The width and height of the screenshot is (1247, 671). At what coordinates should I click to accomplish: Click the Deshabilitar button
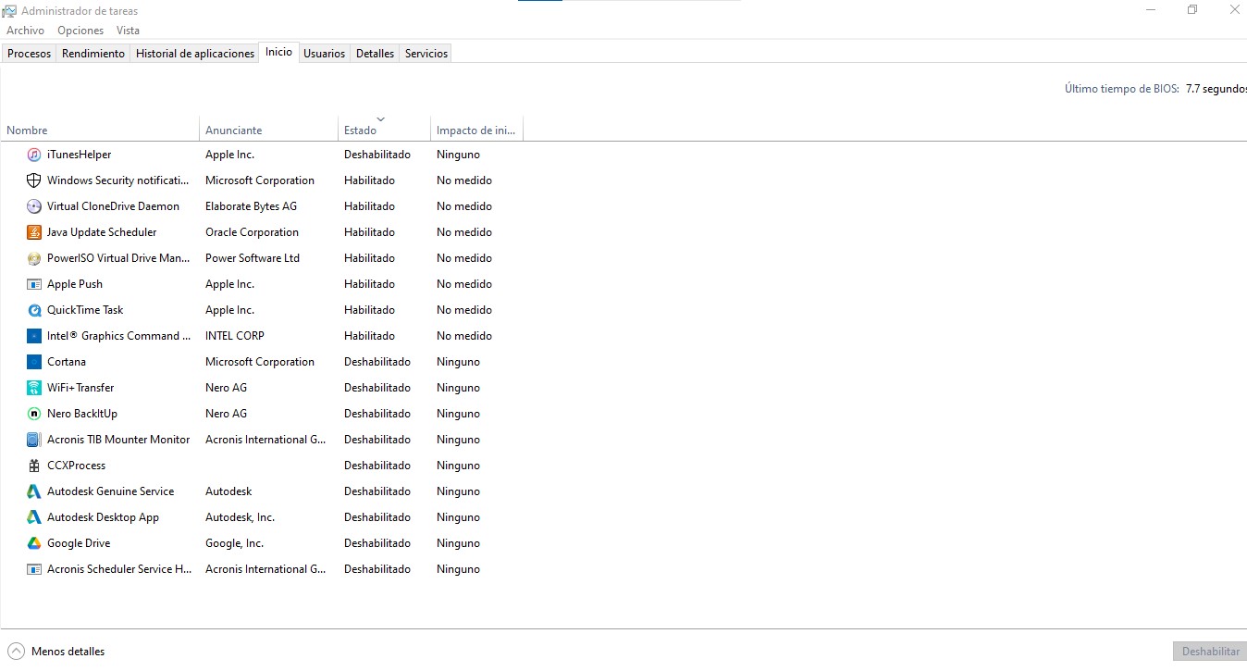[1210, 652]
